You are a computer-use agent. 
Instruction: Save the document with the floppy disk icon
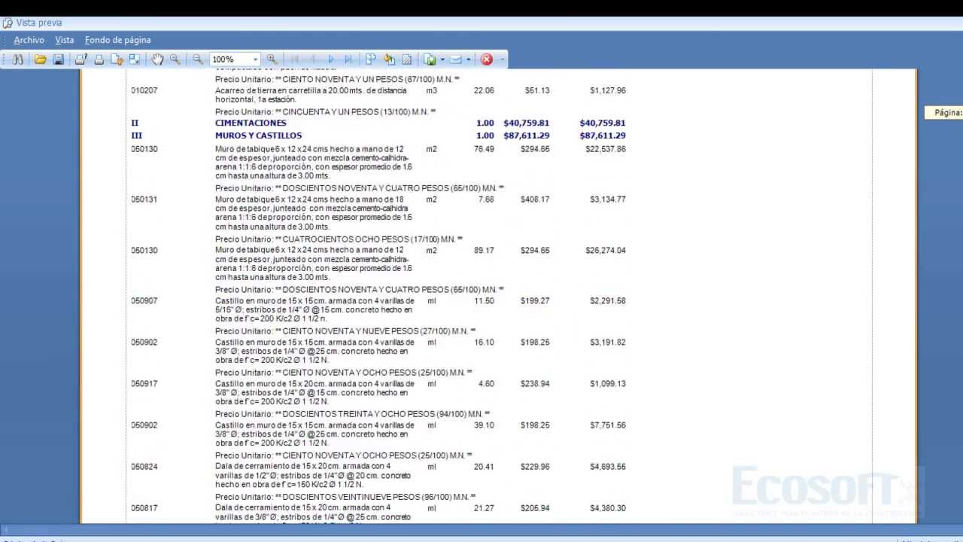(59, 59)
